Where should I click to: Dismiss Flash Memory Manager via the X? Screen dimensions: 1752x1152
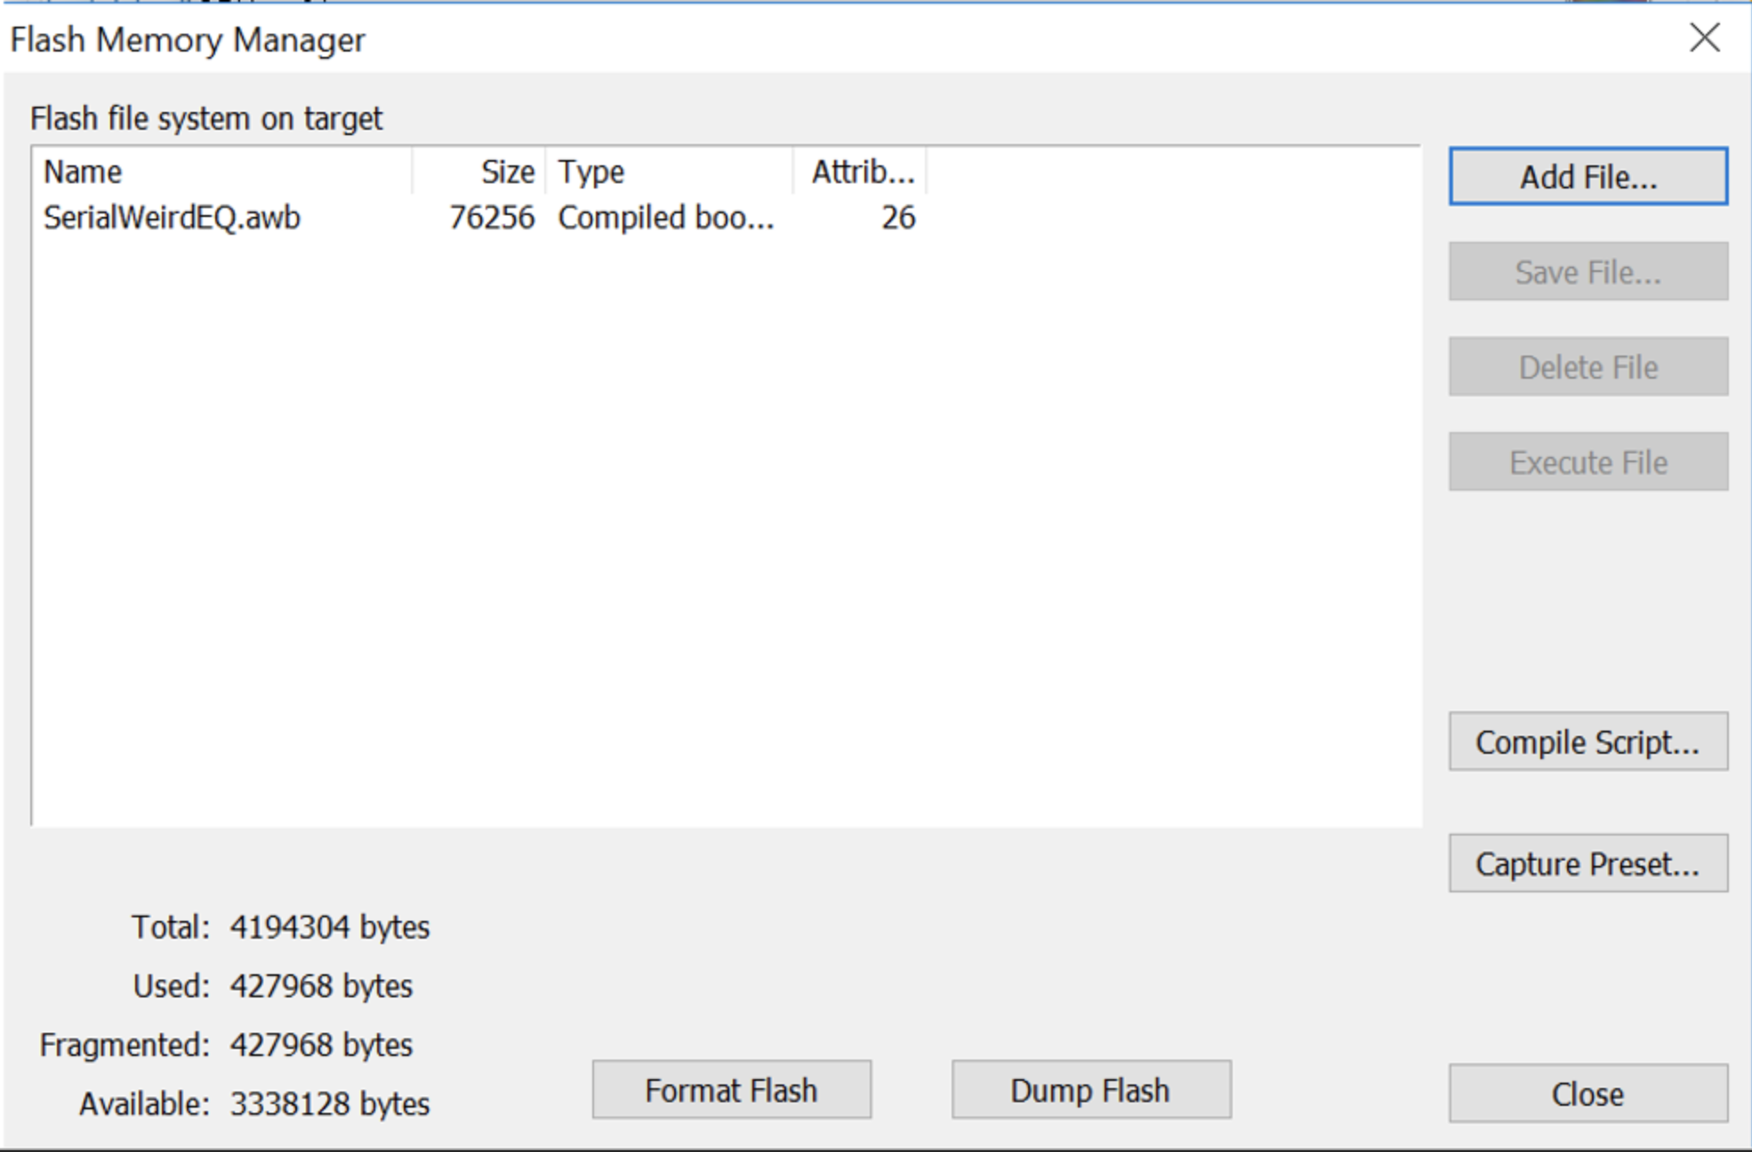click(1705, 39)
